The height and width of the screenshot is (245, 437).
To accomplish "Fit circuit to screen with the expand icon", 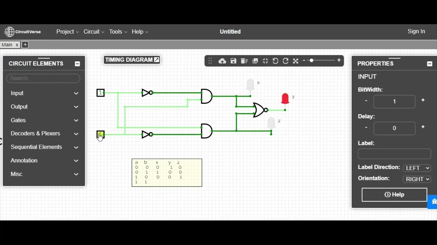I will (x=295, y=61).
